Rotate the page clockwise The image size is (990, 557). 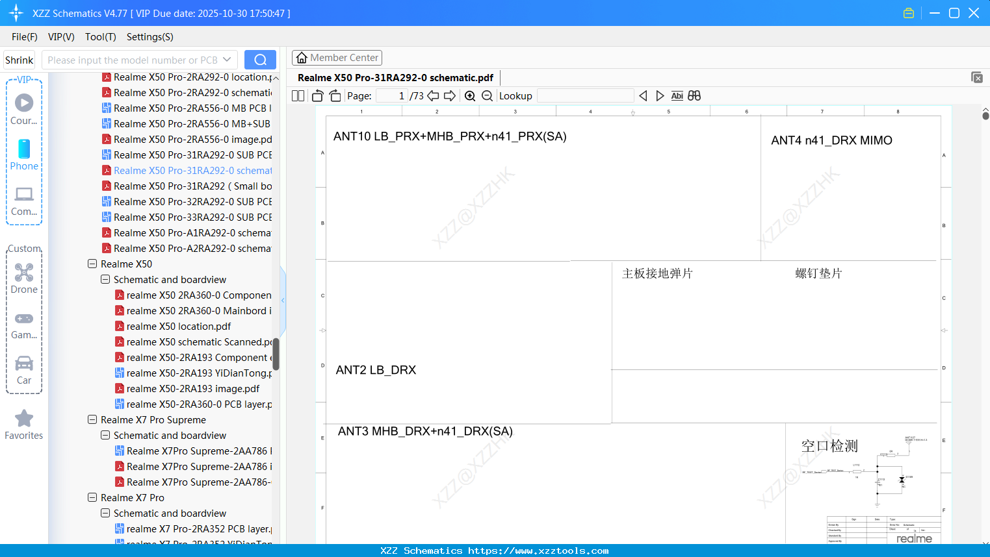pos(335,96)
